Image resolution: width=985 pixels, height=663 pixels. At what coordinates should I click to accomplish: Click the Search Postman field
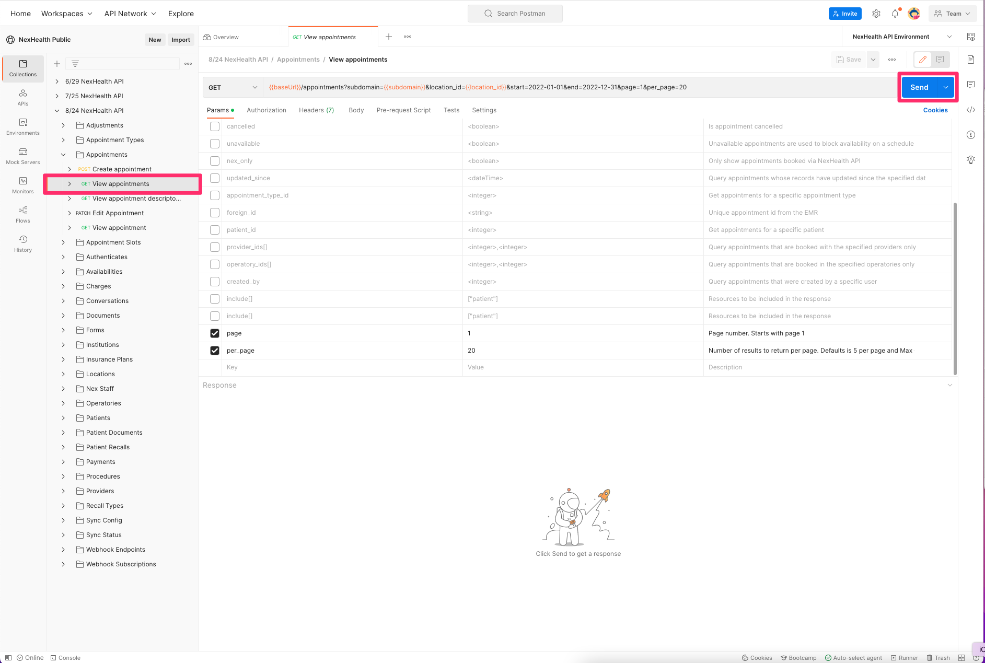(515, 14)
